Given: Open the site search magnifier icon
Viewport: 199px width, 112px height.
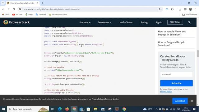Looking at the screenshot, I should (189, 22).
